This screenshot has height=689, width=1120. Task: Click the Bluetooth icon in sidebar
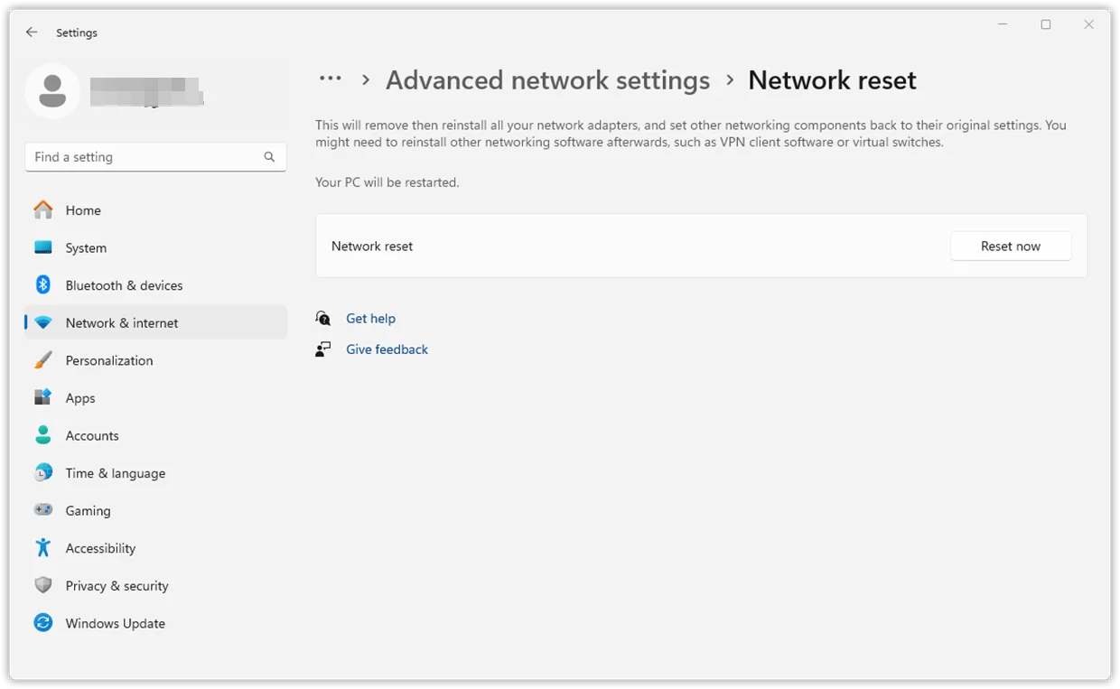point(43,285)
